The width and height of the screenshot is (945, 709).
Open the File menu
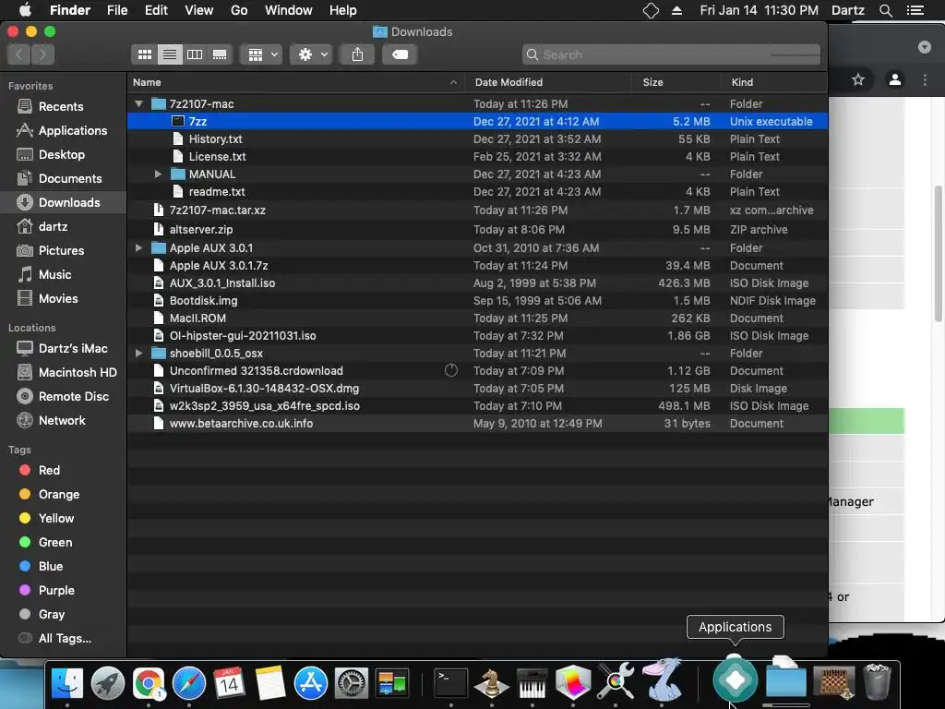pos(117,10)
